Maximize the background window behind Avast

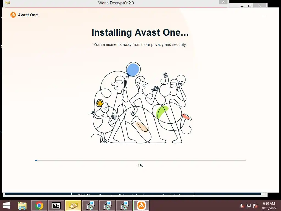250,6
